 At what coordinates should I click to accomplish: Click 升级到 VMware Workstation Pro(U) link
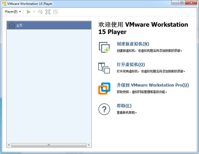[153, 85]
